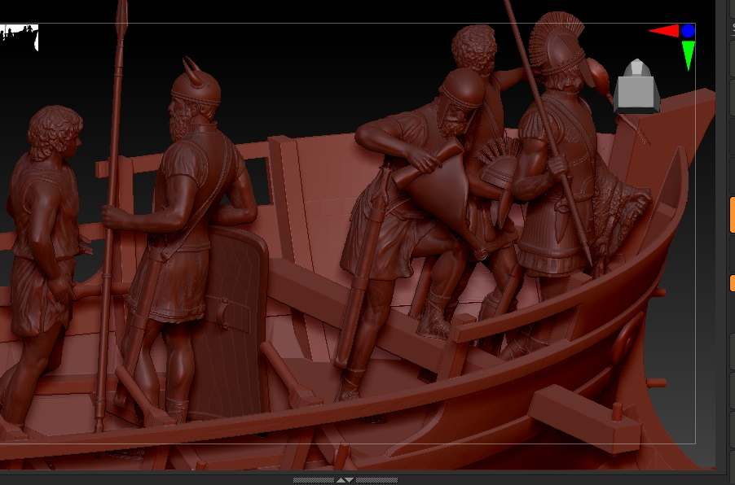Click the gray head-shaped camera orientation gizmo
The height and width of the screenshot is (485, 735).
636,85
